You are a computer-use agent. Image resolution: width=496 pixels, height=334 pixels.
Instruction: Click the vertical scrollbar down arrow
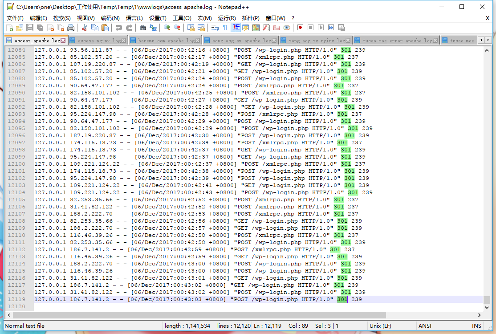(x=488, y=308)
